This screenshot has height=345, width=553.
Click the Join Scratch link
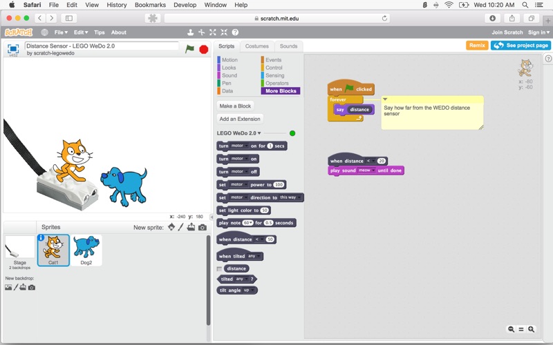507,32
